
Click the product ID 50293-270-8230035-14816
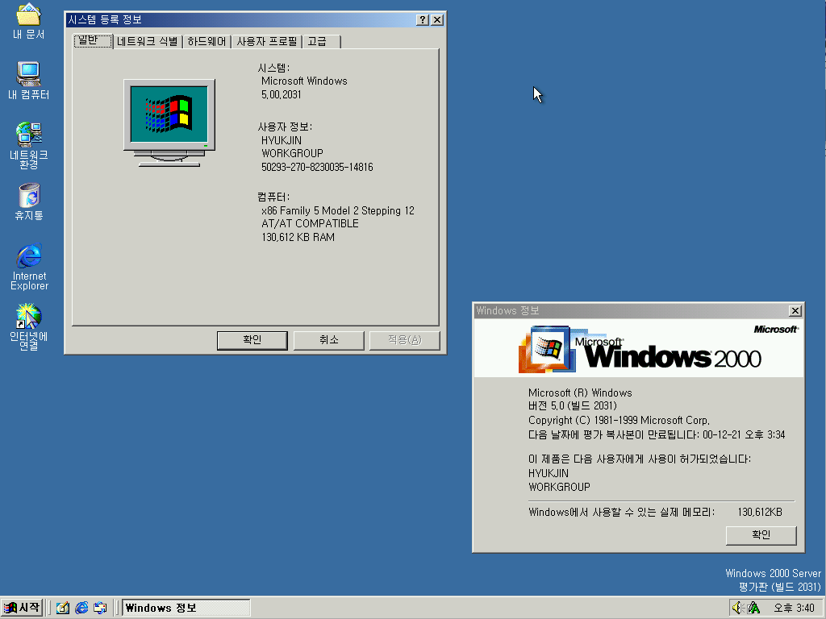tap(317, 168)
